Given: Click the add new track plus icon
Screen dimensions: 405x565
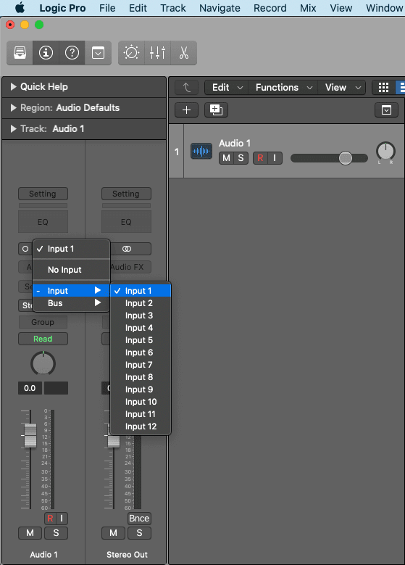Looking at the screenshot, I should coord(186,110).
